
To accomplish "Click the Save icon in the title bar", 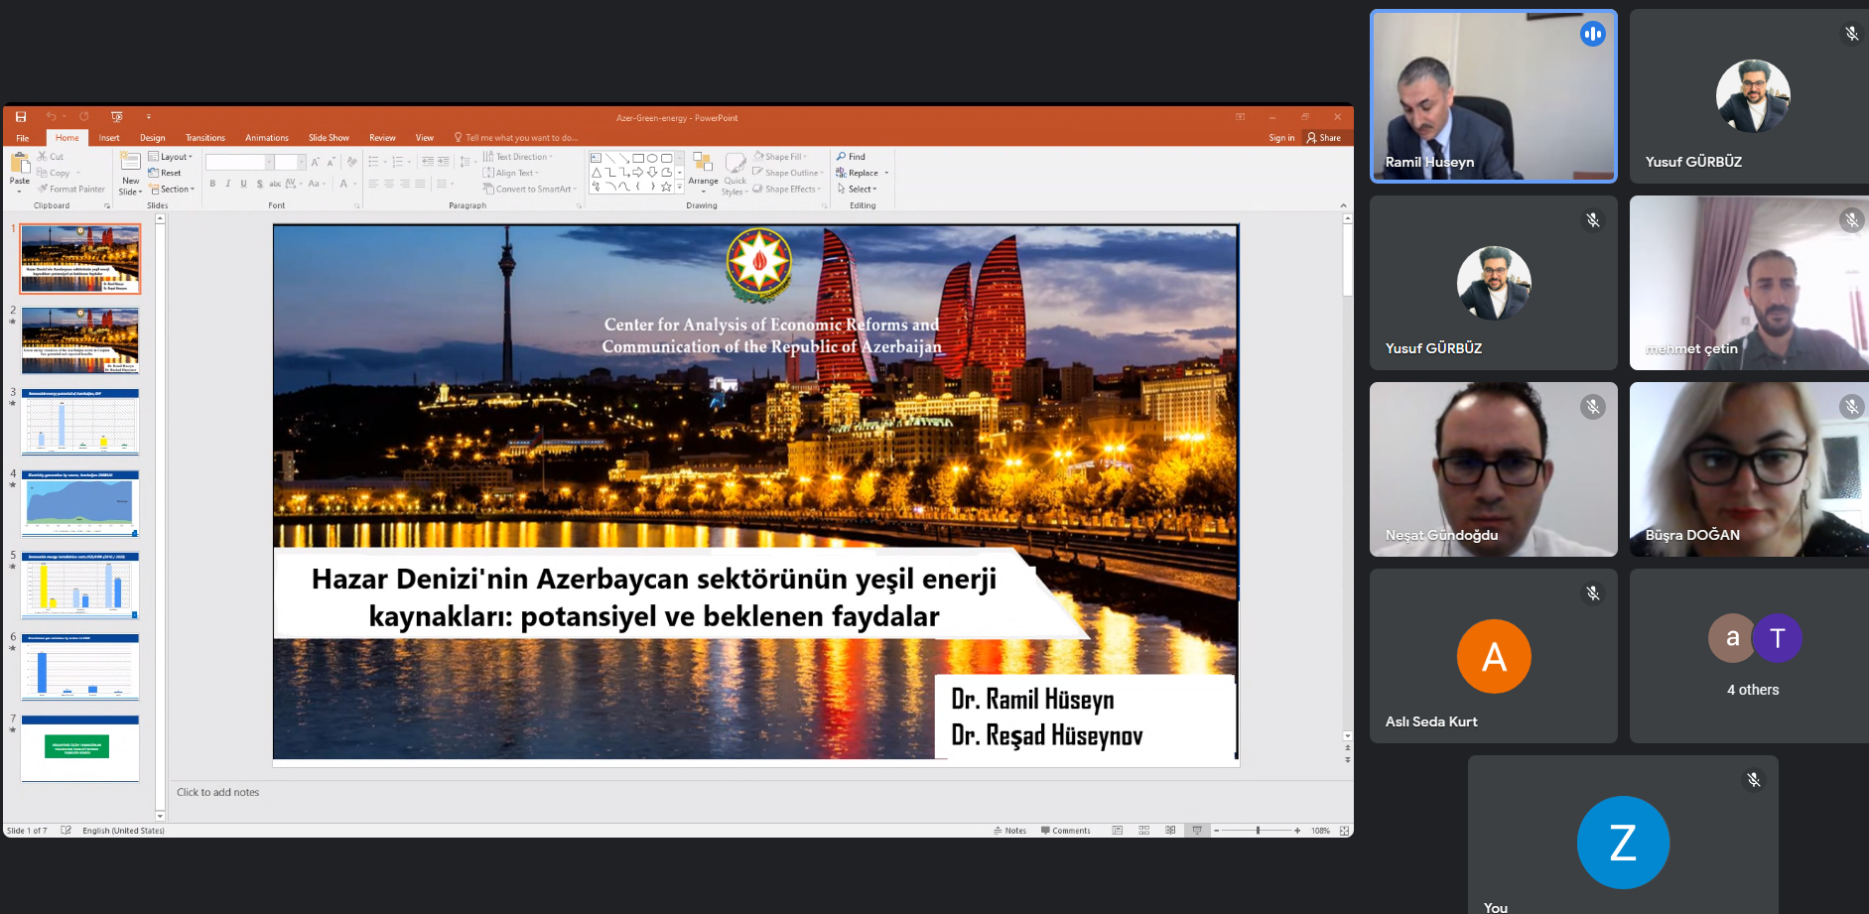I will [x=21, y=117].
